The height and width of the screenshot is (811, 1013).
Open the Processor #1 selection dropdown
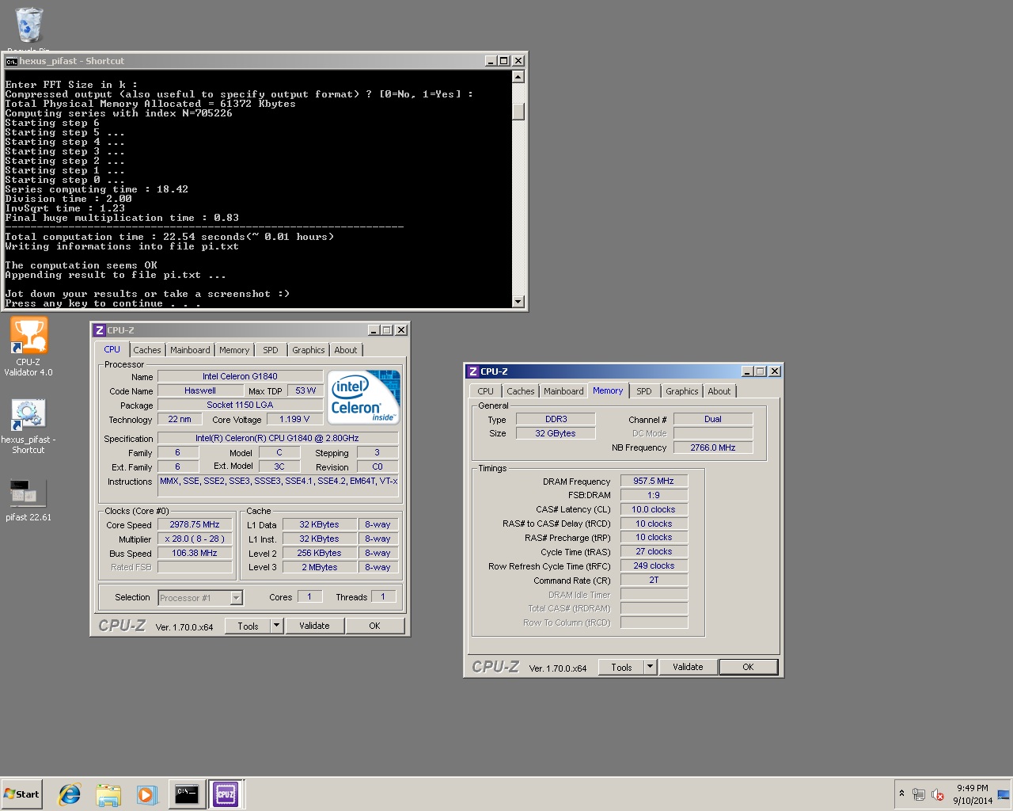click(x=200, y=598)
